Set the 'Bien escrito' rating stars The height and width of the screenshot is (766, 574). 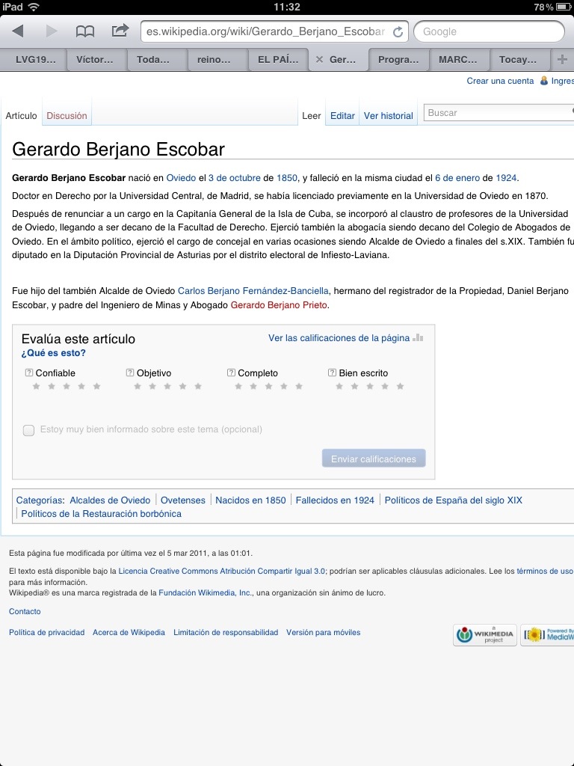(x=369, y=387)
